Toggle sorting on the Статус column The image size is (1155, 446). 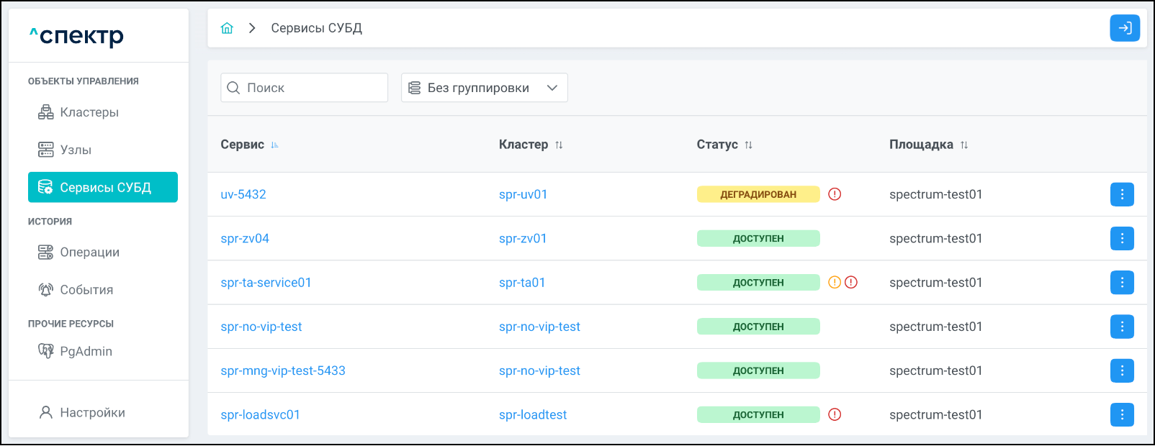coord(748,145)
